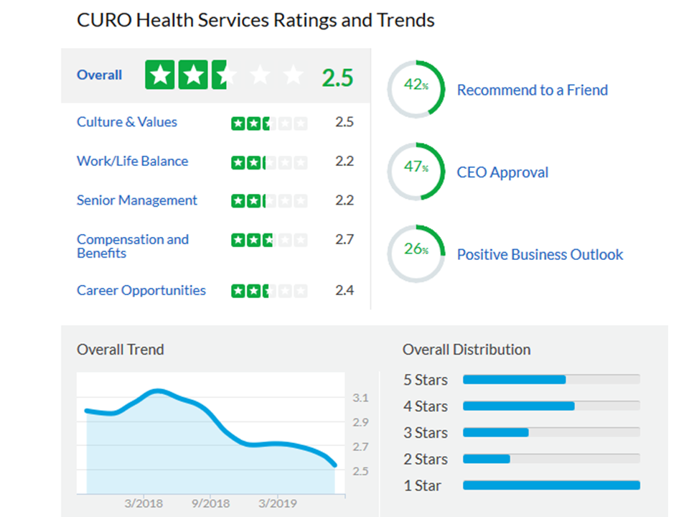Screen dimensions: 689x517
Task: Click CURO Health Services Ratings heading
Action: (256, 20)
